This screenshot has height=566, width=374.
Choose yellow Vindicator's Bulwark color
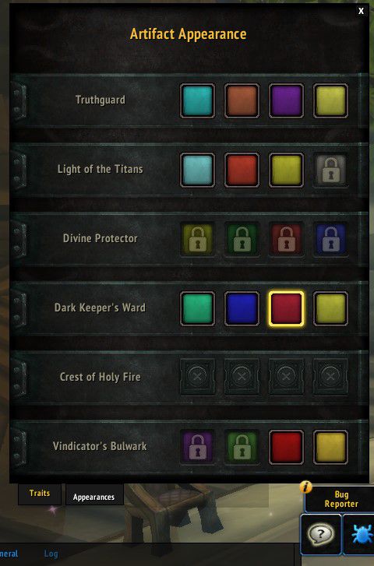(330, 447)
